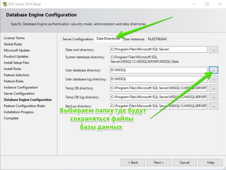Click browse button for Temp DB log directory
This screenshot has width=226, height=170.
coord(213,97)
